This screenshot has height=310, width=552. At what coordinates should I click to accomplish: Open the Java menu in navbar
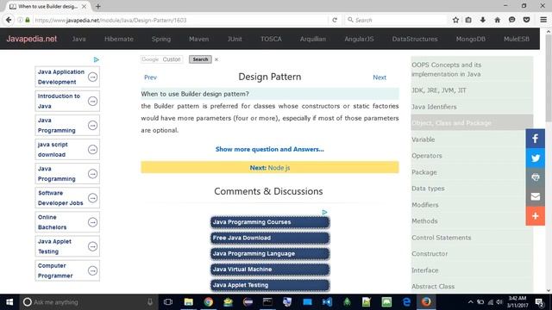tap(78, 39)
